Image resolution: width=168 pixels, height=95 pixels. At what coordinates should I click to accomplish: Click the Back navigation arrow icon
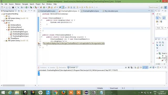click(90, 7)
